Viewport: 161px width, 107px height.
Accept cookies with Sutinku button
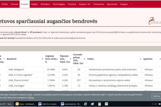tap(156, 96)
